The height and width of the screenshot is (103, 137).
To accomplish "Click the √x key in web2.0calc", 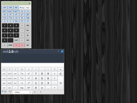I will pos(22,83).
